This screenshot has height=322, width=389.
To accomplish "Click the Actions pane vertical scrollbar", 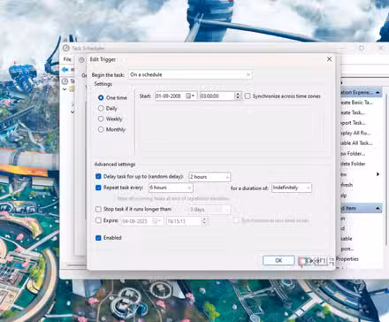I will (386, 170).
